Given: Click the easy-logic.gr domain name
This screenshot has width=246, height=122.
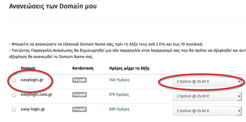Looking at the screenshot, I should (33, 109).
